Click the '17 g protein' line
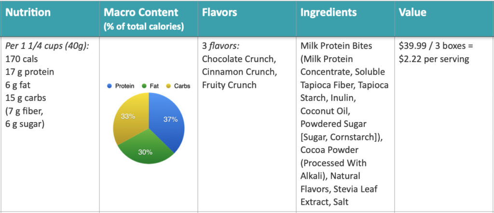494x213 pixels. click(29, 72)
